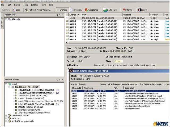The image size is (170, 127).
Task: Click the envelope icon for change 64130
Action: tap(67, 21)
